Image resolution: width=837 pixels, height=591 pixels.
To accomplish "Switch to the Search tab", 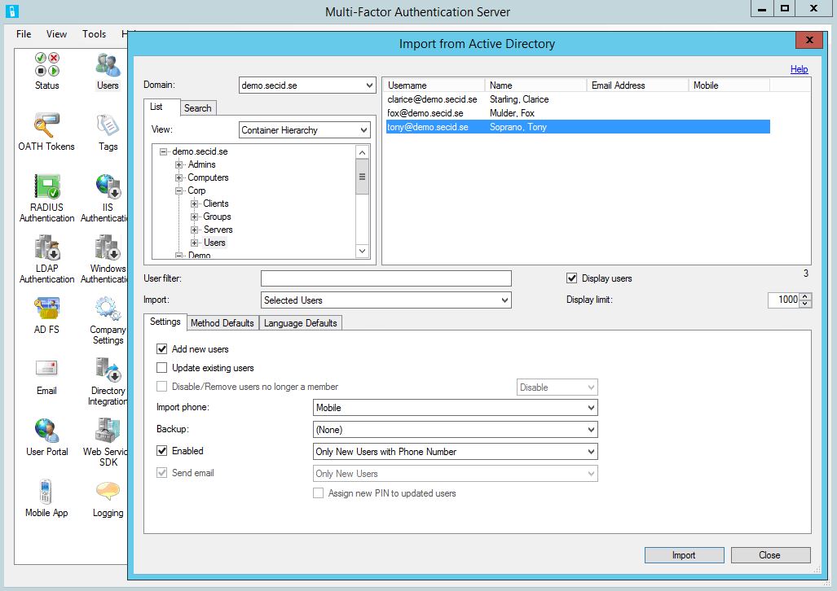I will pos(198,107).
